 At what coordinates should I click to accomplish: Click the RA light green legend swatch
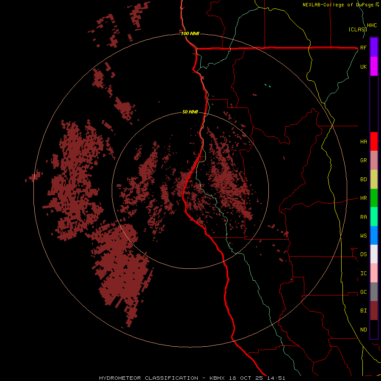[x=374, y=217]
